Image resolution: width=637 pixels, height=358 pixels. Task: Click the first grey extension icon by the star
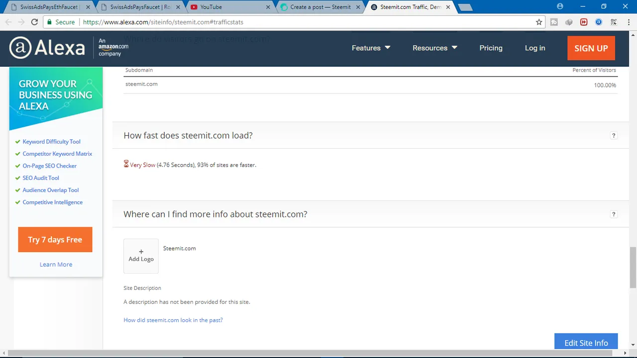point(554,22)
